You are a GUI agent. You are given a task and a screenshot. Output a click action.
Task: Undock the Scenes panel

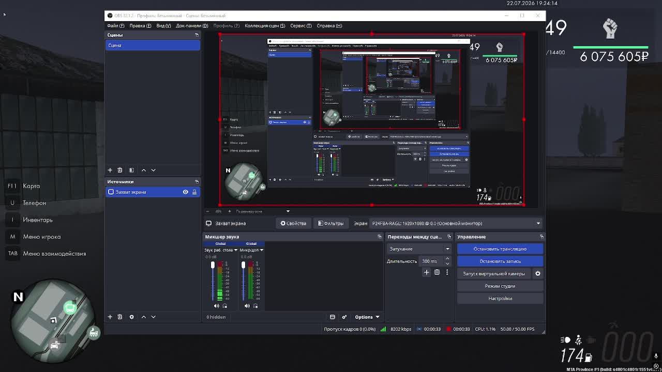[197, 35]
